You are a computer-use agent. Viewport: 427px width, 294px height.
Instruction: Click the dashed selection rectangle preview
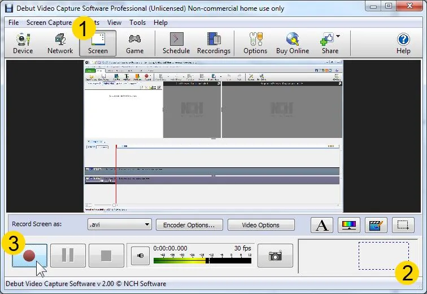(x=384, y=256)
